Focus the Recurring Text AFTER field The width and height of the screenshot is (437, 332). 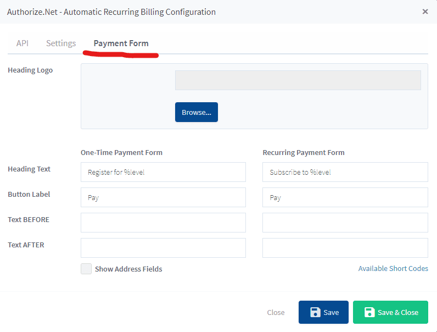(x=345, y=248)
